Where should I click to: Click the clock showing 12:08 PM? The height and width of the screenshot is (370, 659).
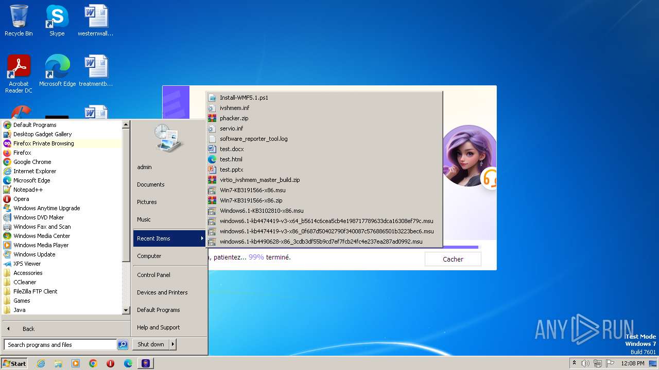pos(633,363)
